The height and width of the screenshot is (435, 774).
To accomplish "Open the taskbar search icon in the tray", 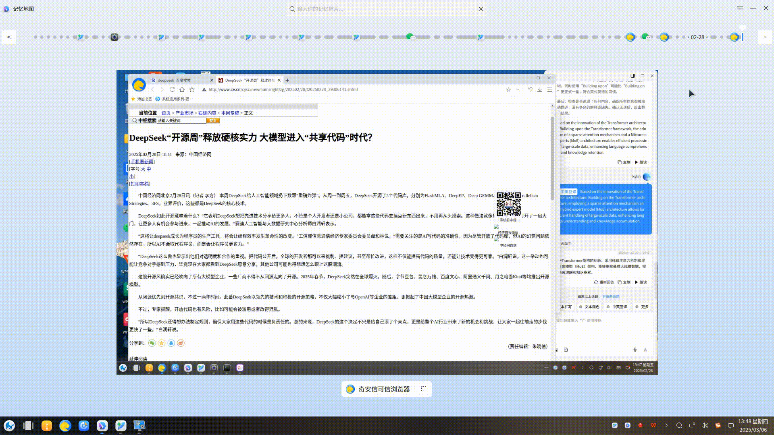I will (679, 425).
